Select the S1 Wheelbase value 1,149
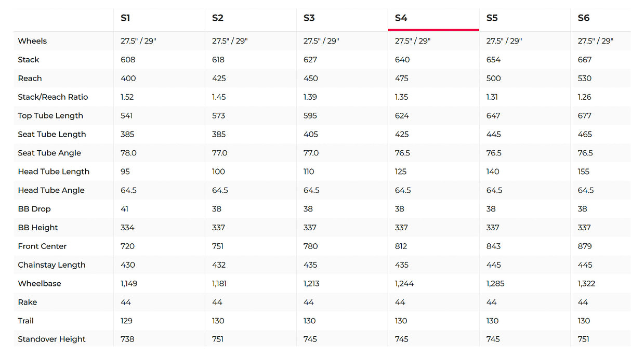Viewport: 631px width, 355px height. pyautogui.click(x=129, y=284)
